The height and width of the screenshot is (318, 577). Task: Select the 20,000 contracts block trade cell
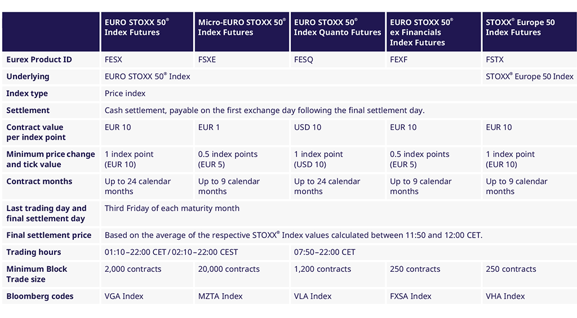(229, 269)
